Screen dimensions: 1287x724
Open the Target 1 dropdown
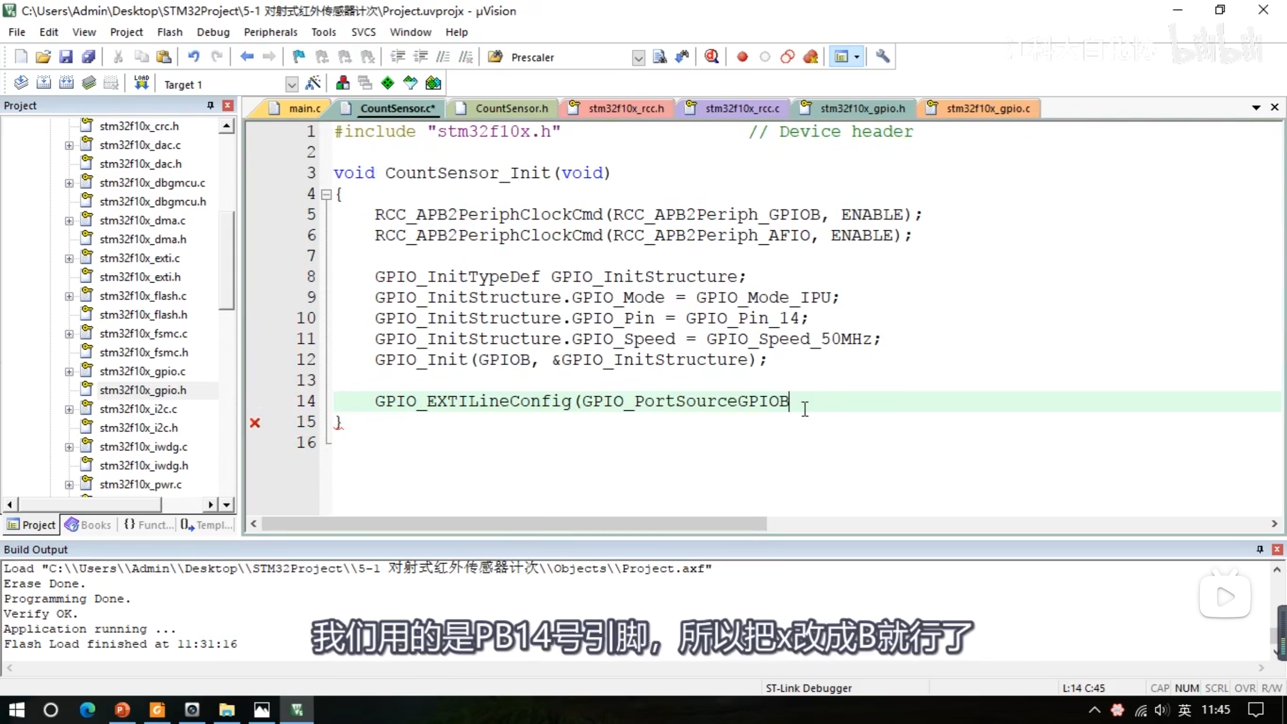(292, 84)
